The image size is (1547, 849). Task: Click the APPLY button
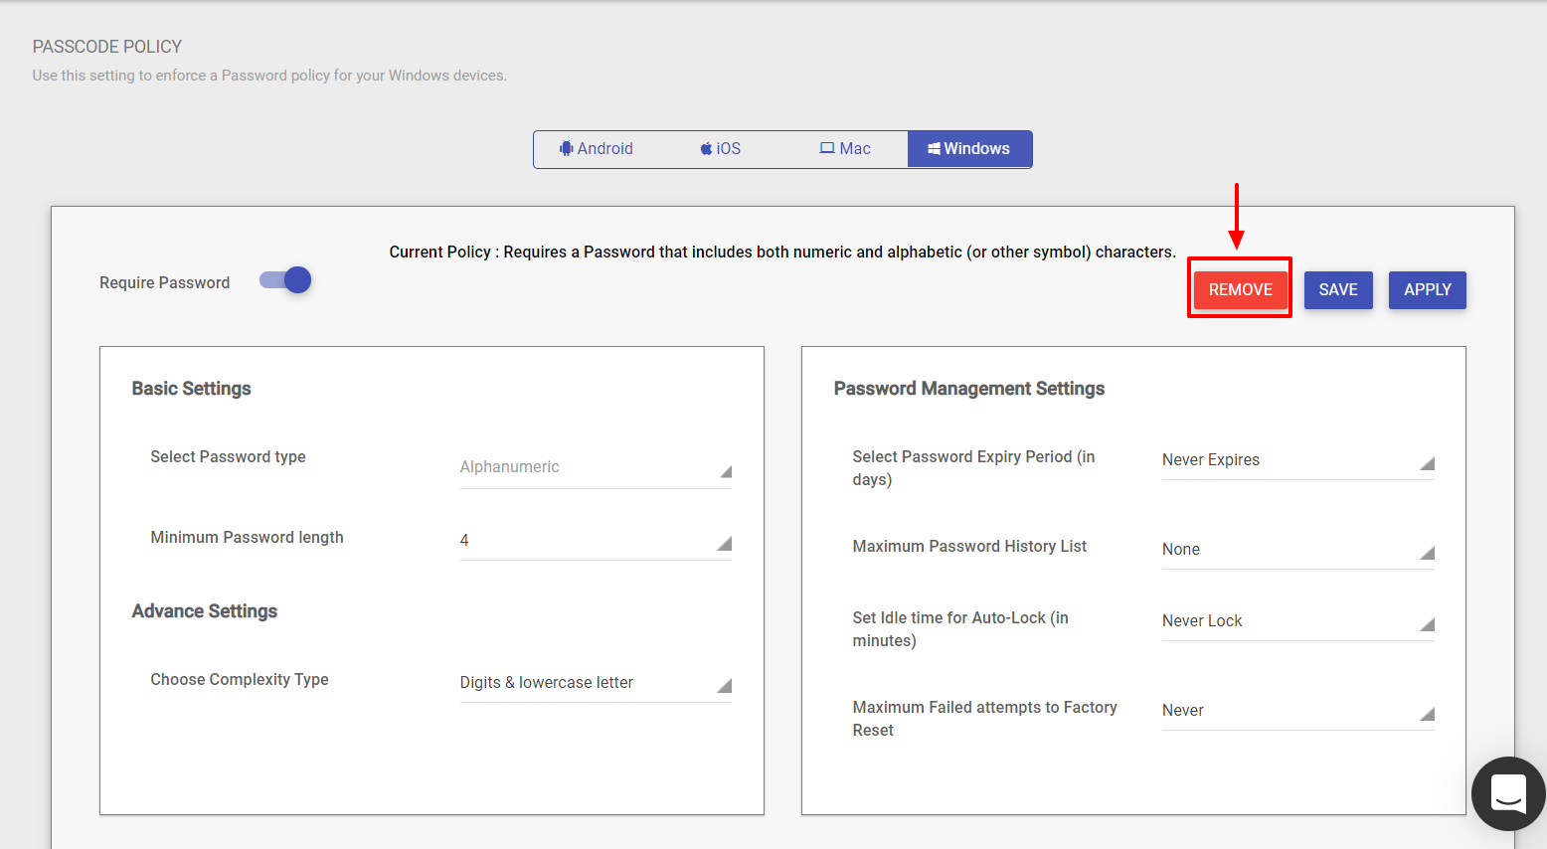click(1427, 290)
